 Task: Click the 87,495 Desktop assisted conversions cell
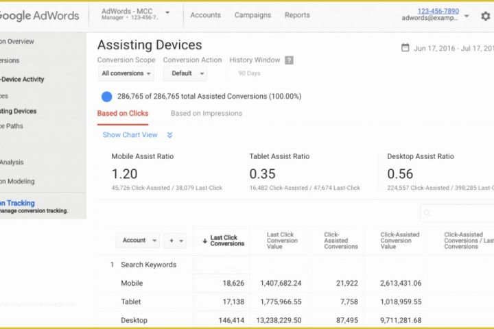pyautogui.click(x=347, y=320)
